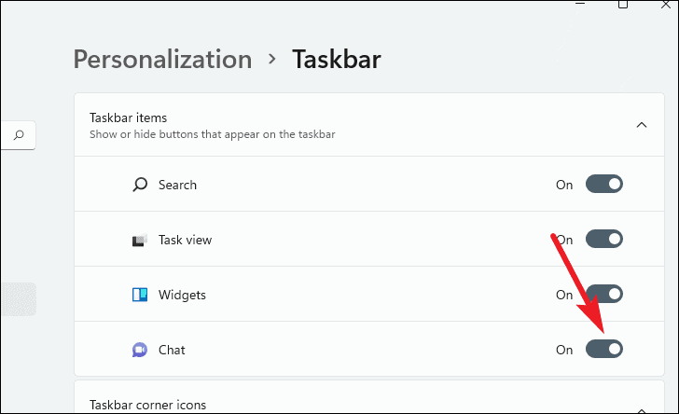
Task: Click the search magnifier in the left sidebar box
Action: pos(19,135)
